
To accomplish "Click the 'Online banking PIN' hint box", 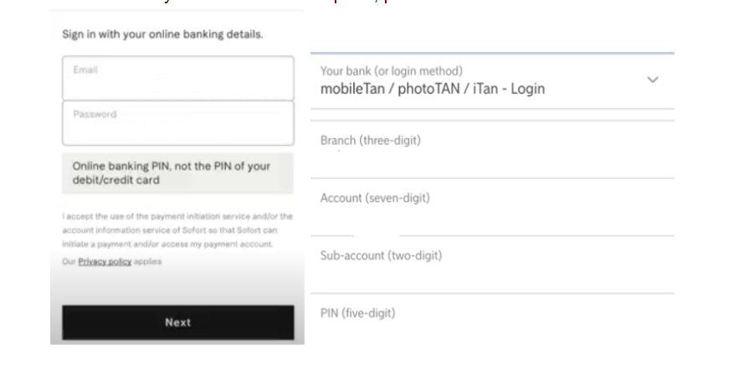I will [177, 173].
